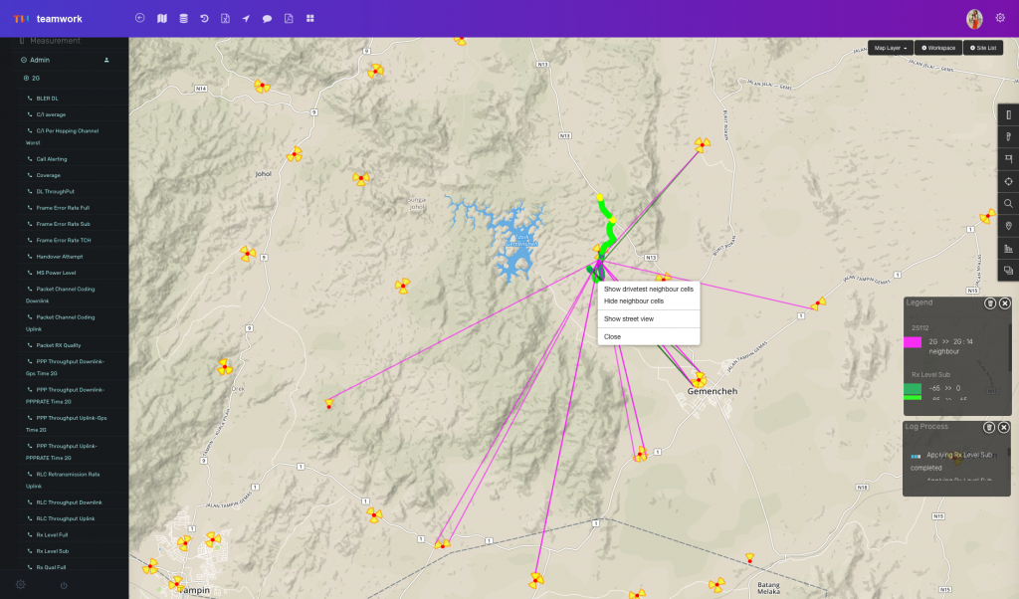Click the Workspace button
Viewport: 1019px width, 599px height.
click(x=937, y=48)
